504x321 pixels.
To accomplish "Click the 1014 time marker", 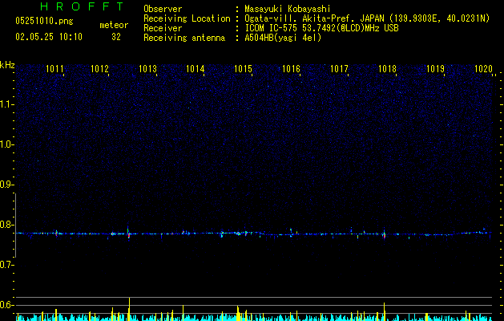I will click(x=195, y=69).
